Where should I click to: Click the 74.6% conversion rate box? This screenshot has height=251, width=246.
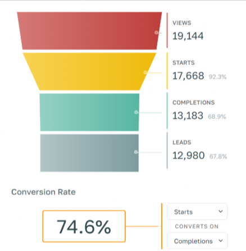coord(84,226)
